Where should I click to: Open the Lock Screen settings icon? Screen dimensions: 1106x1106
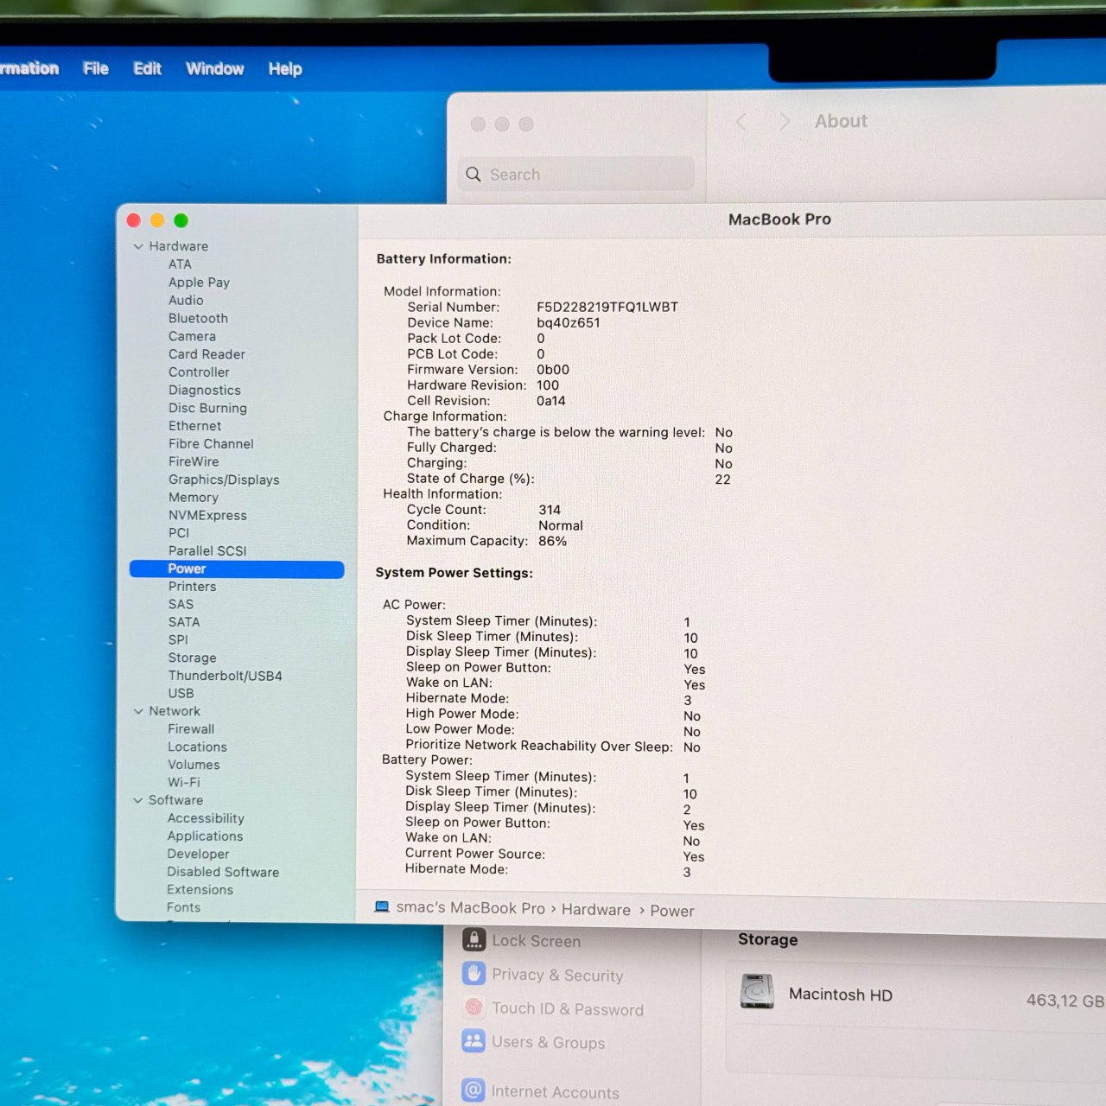point(474,940)
